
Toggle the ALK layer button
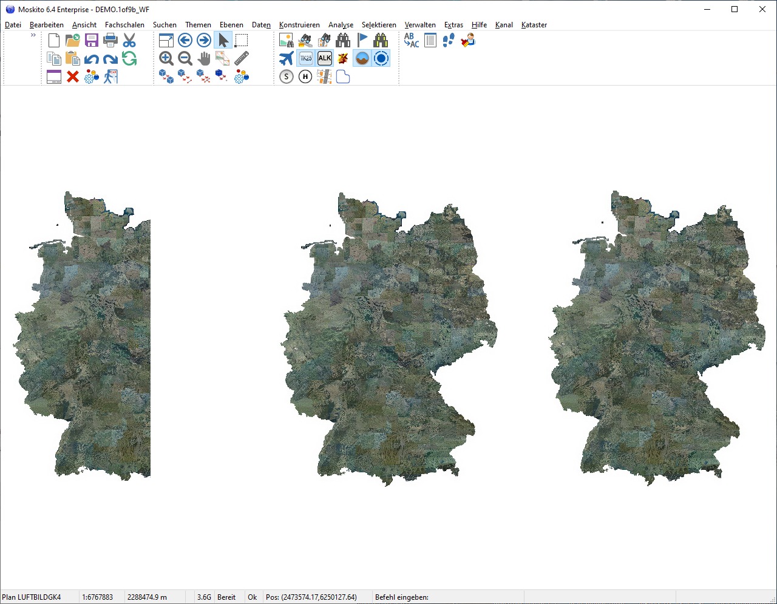coord(325,58)
